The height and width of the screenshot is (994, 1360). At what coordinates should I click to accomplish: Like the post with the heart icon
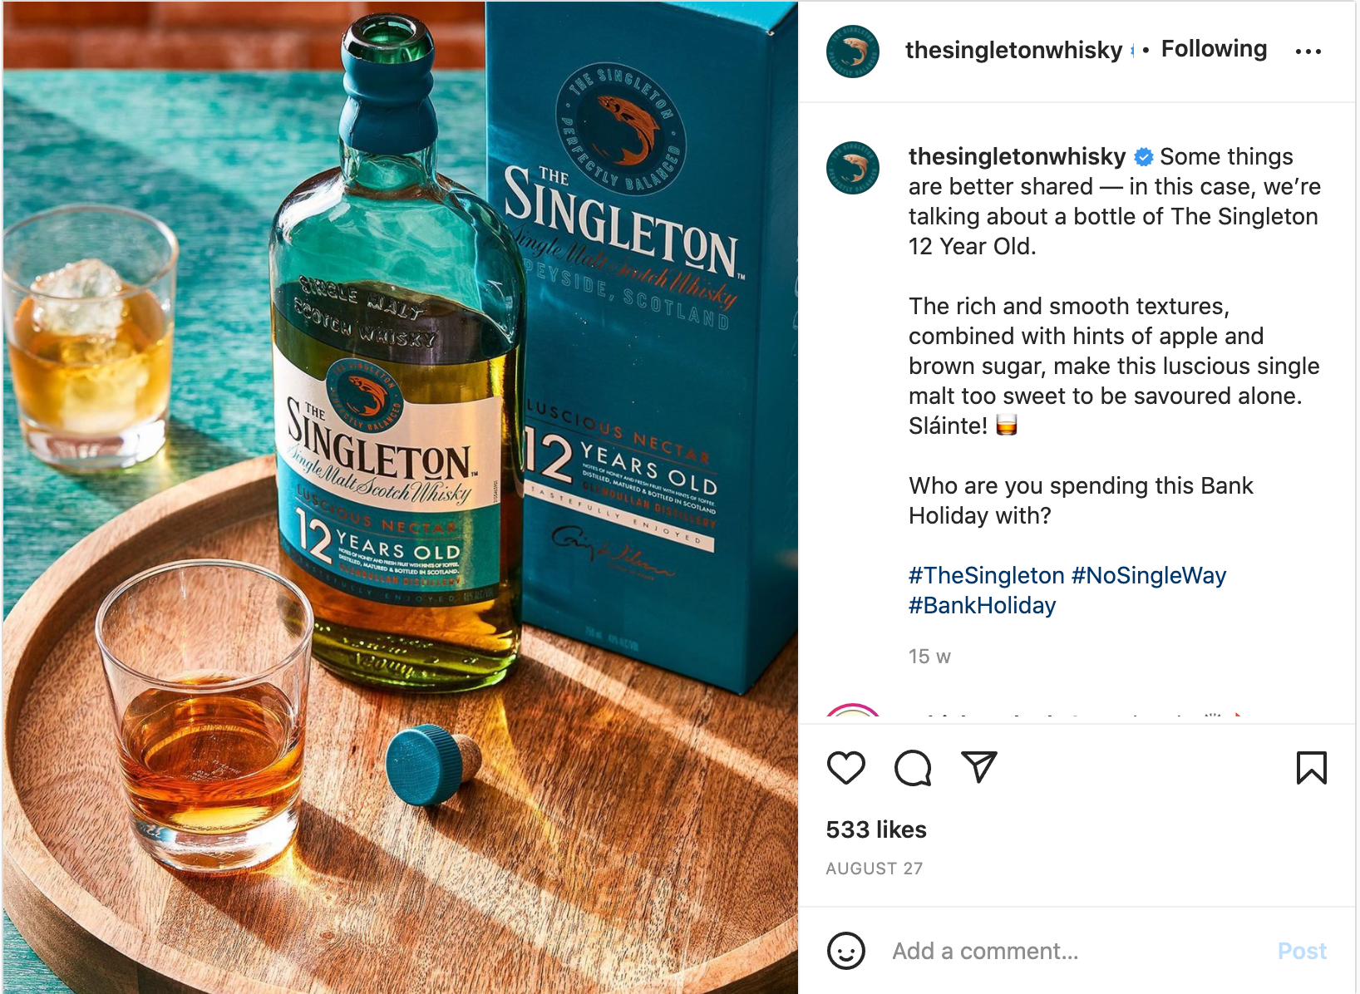tap(846, 768)
